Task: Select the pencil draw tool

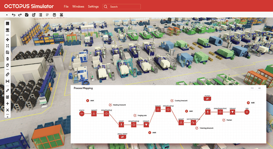Action: 7,91
